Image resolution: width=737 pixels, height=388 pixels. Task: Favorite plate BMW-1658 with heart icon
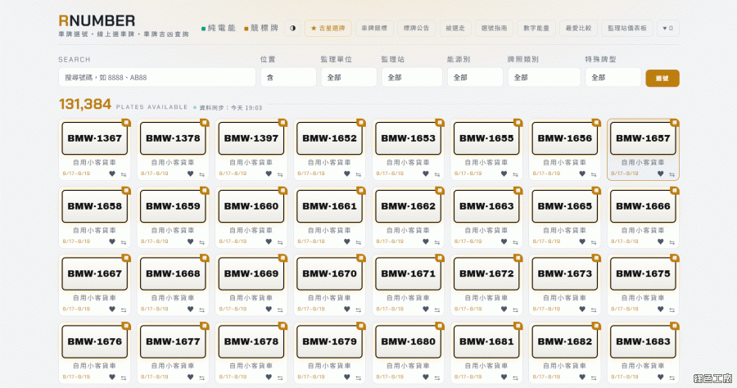pyautogui.click(x=112, y=241)
